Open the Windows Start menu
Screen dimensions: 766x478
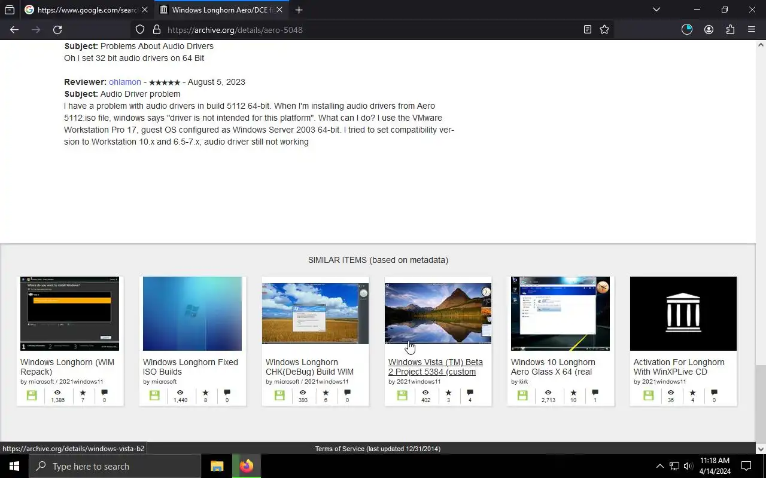tap(14, 466)
